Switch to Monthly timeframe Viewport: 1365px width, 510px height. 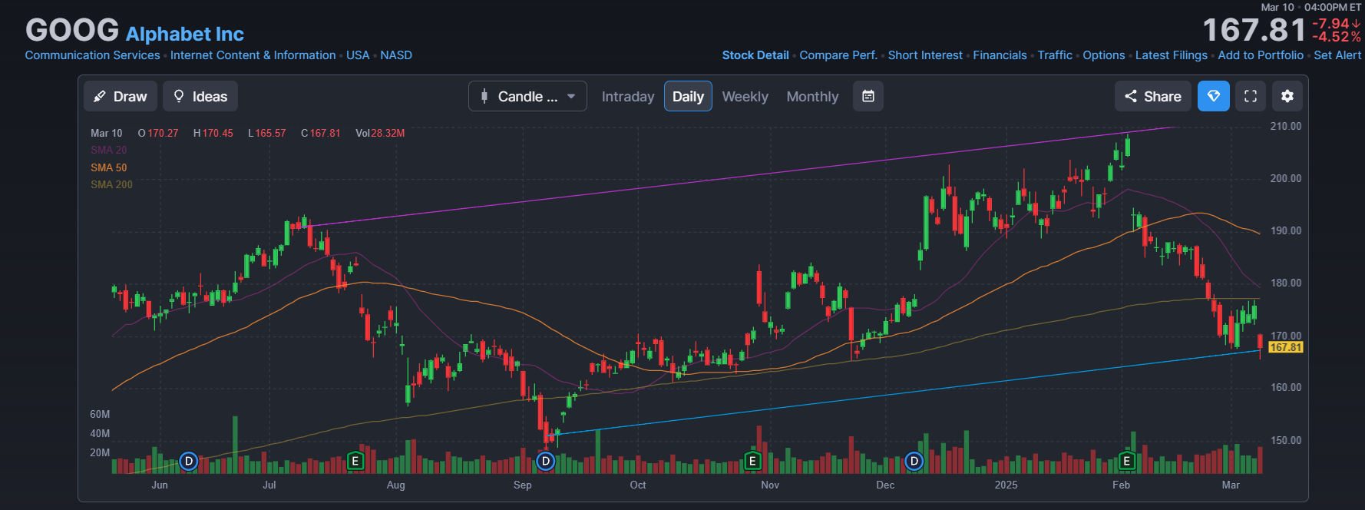pos(812,96)
